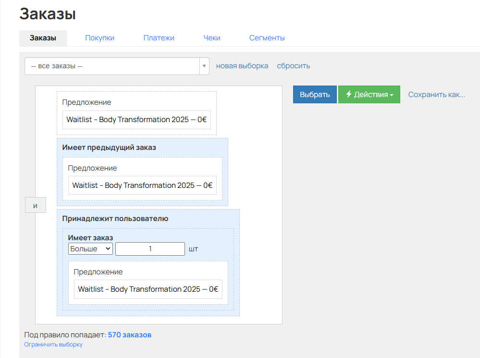This screenshot has width=480, height=358.
Task: Open the '570 заказов' results link
Action: pos(129,334)
